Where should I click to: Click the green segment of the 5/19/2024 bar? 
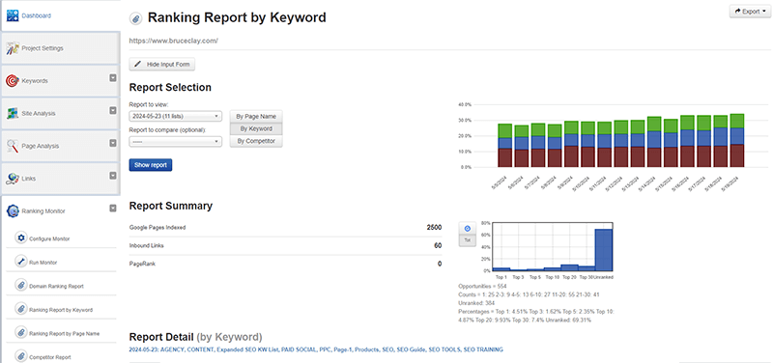click(x=737, y=122)
